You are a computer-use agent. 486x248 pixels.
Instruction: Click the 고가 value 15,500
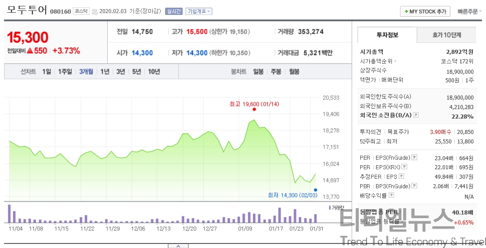pyautogui.click(x=197, y=32)
